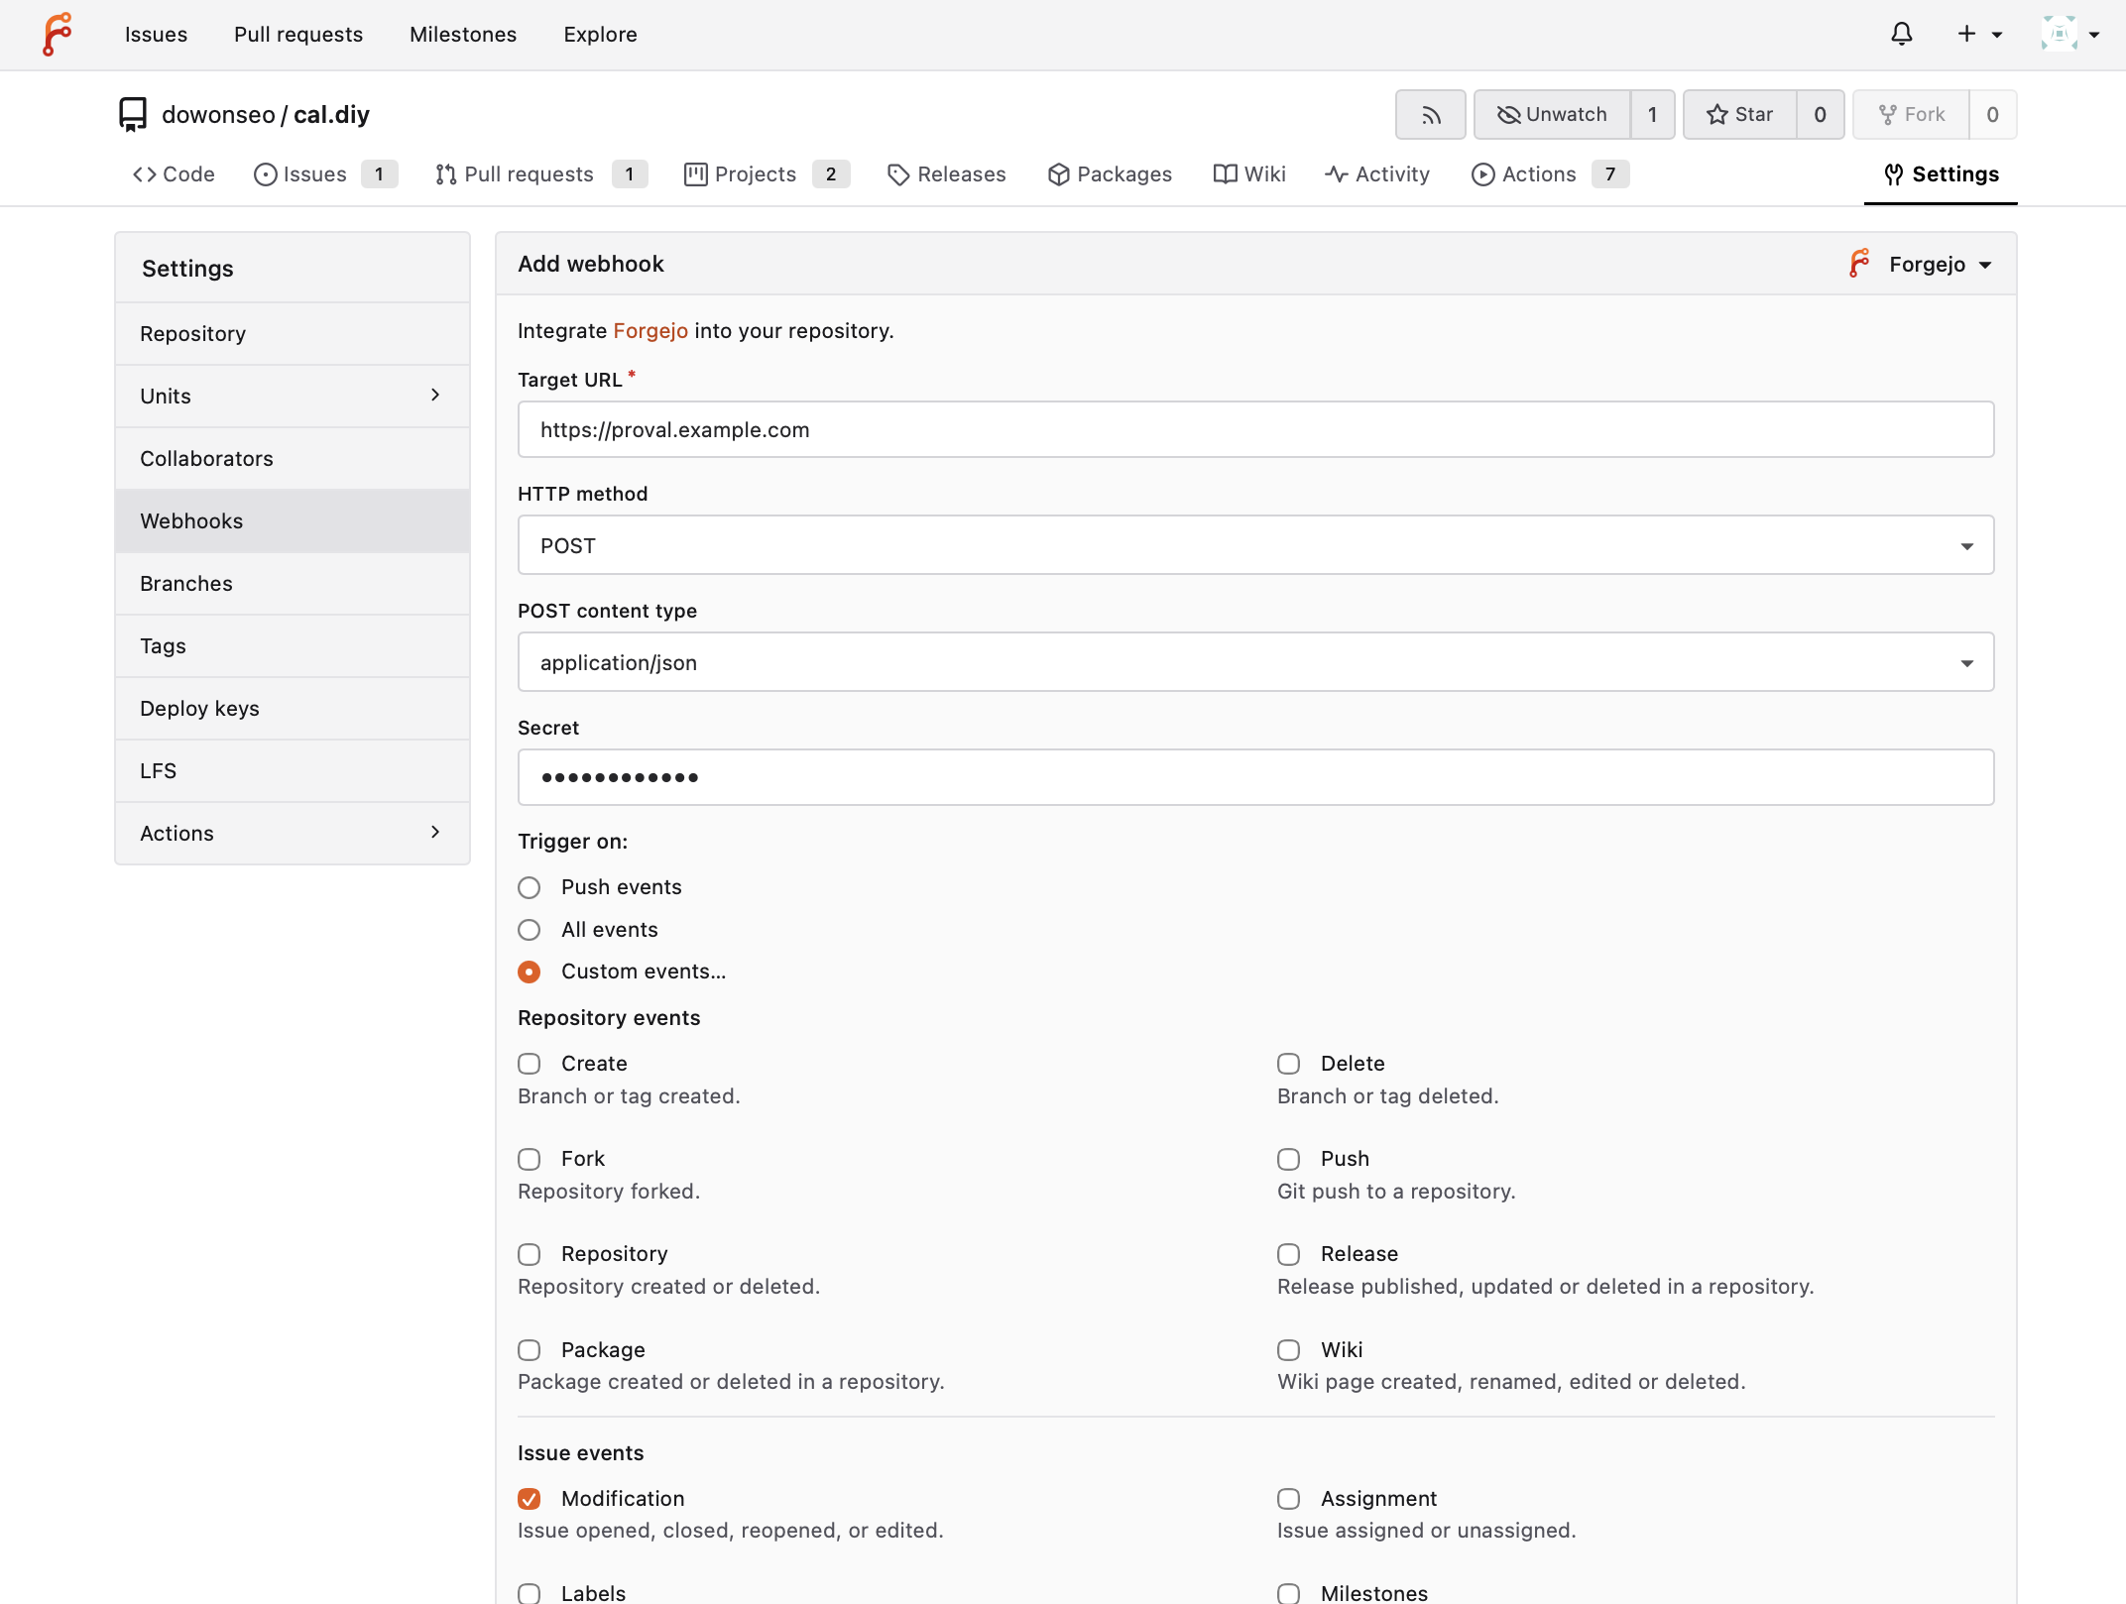Screen dimensions: 2126x1604
Task: Open the Forgejo home logo
Action: tap(58, 34)
